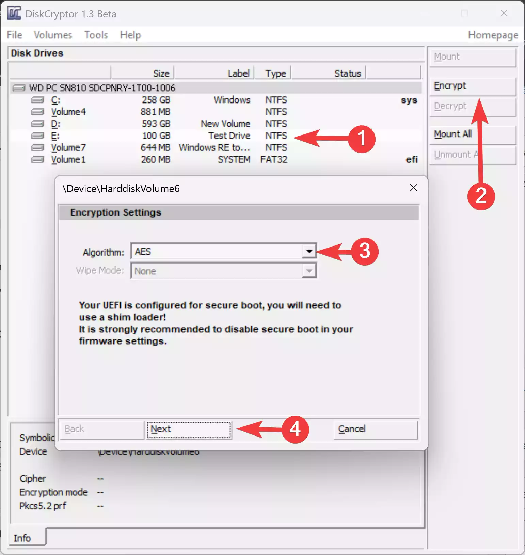Open the Tools menu

click(96, 35)
